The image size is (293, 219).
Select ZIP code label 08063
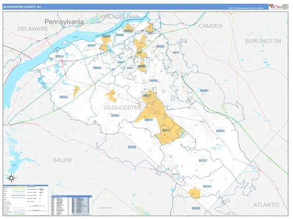point(128,31)
